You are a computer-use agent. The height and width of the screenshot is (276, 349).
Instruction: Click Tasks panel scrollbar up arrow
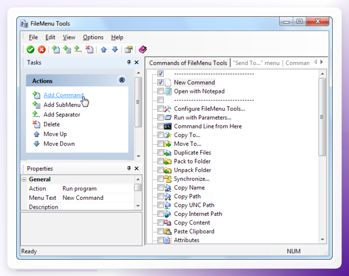pyautogui.click(x=139, y=73)
